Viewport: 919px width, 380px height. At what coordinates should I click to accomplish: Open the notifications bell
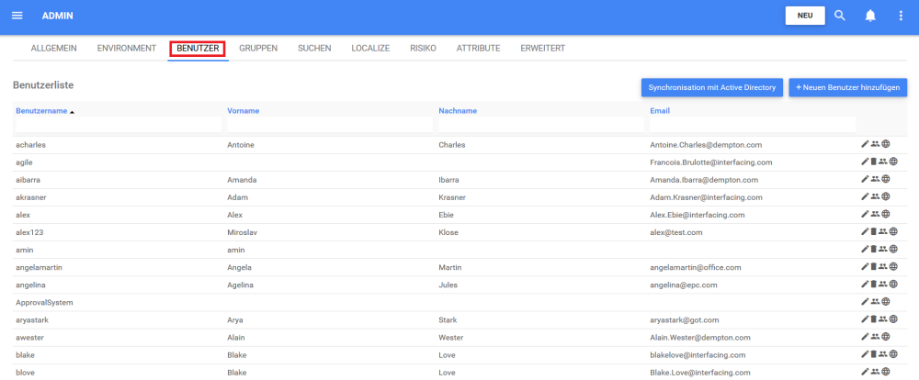click(x=870, y=16)
